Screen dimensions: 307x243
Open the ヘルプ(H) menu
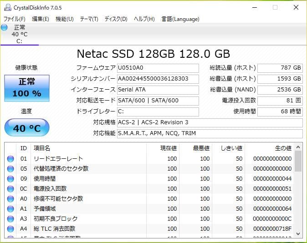tap(144, 19)
